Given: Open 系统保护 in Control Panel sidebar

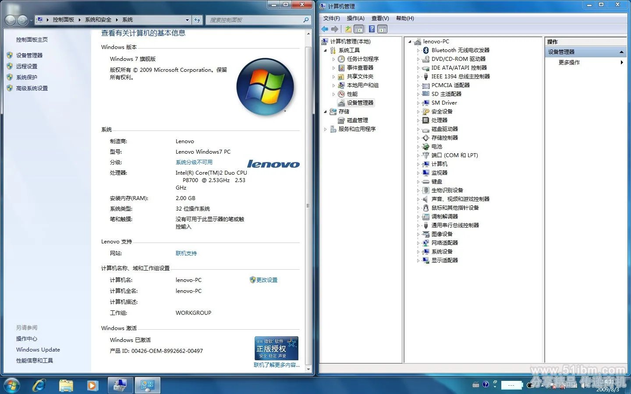Looking at the screenshot, I should tap(27, 77).
